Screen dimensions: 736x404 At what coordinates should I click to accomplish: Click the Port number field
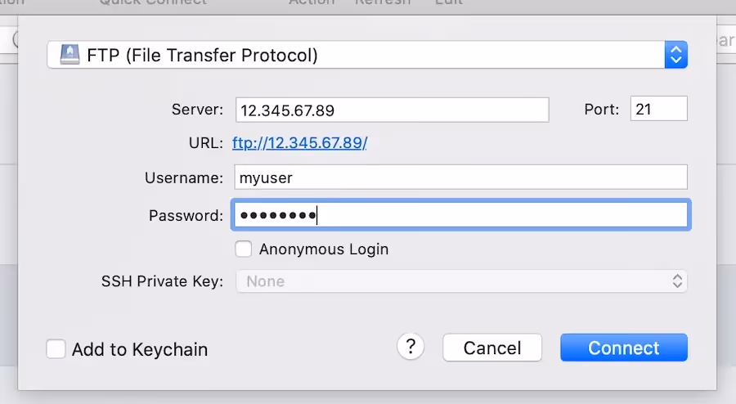pyautogui.click(x=658, y=109)
